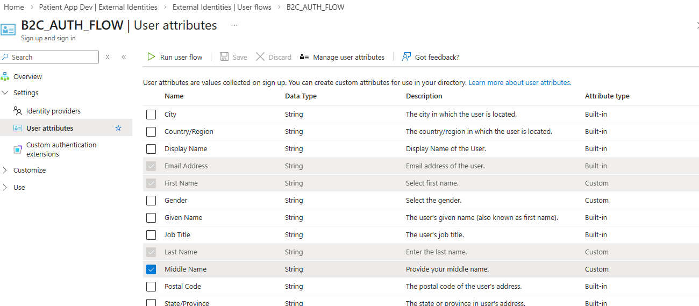Image resolution: width=699 pixels, height=306 pixels.
Task: Collapse the sidebar with double chevron icon
Action: point(124,57)
